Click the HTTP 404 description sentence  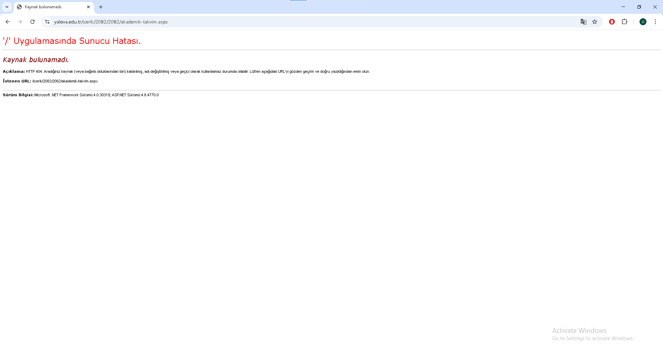[x=198, y=71]
